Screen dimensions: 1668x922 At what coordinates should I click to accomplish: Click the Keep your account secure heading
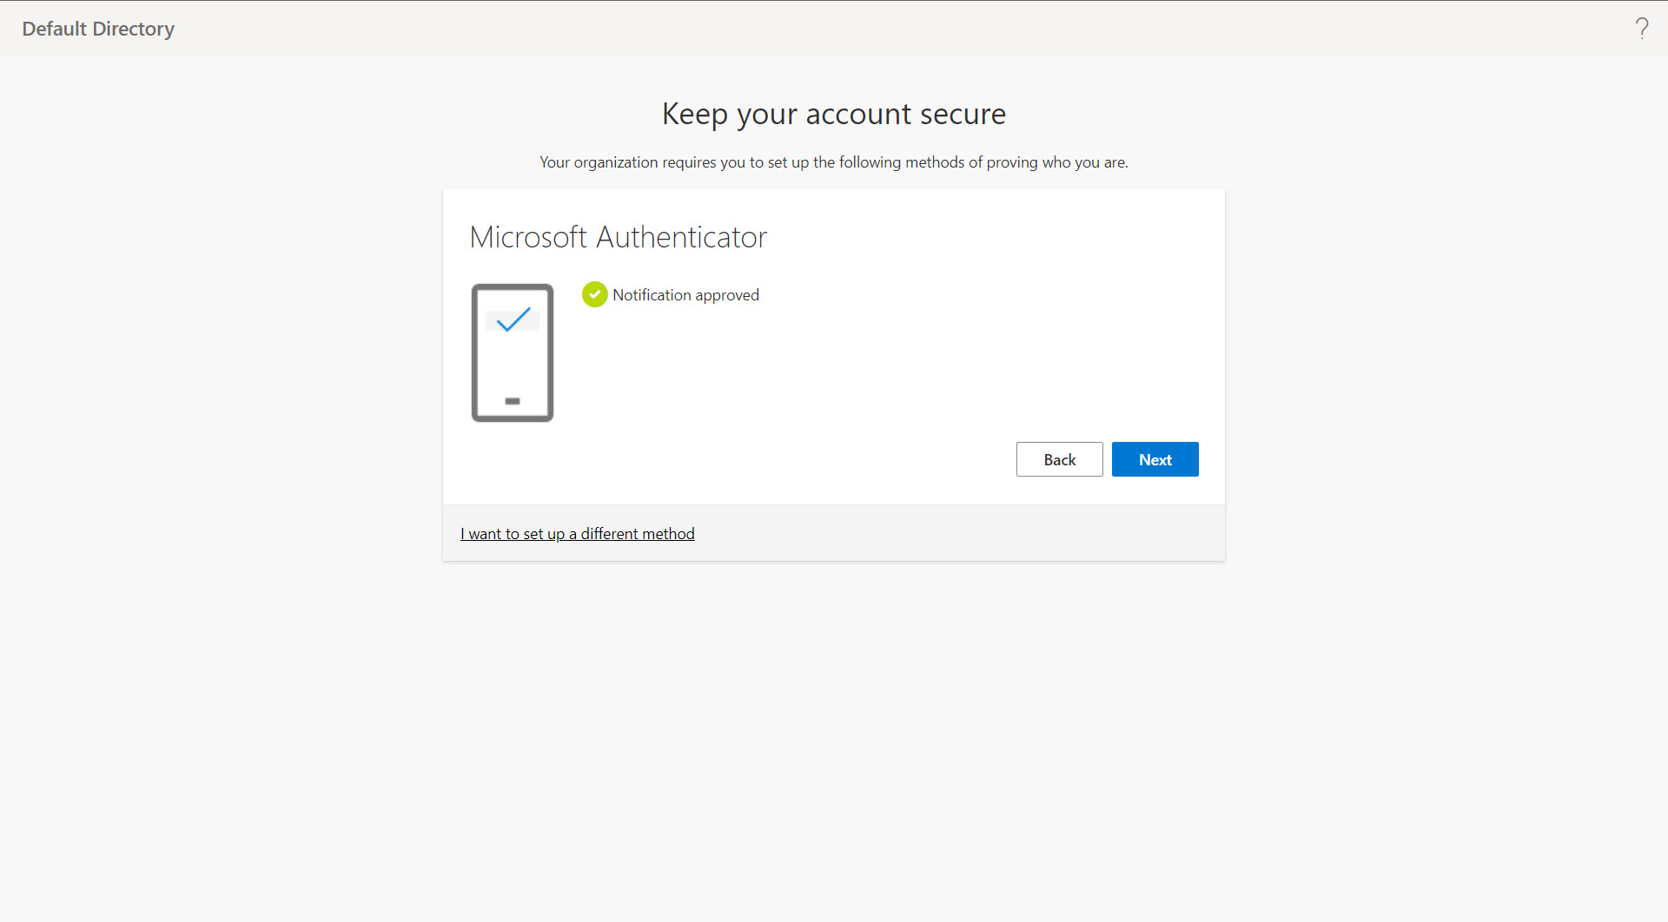(x=834, y=114)
